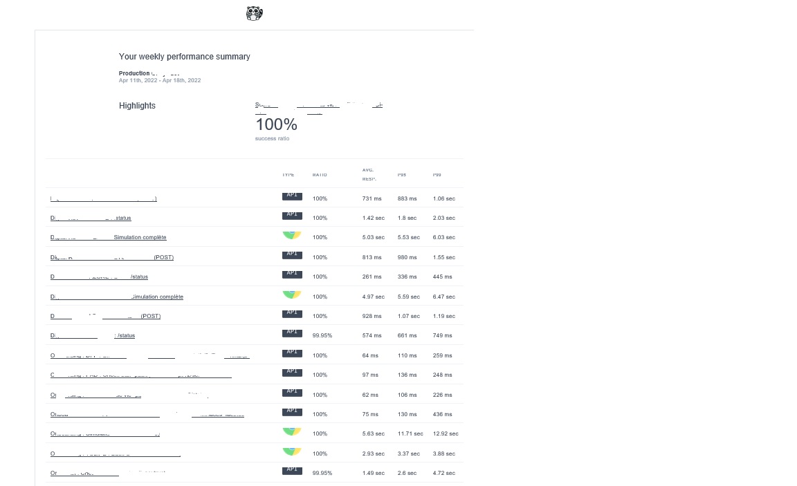The width and height of the screenshot is (797, 486).
Task: Click the browser icon on the 2.93 sec check row
Action: point(291,451)
